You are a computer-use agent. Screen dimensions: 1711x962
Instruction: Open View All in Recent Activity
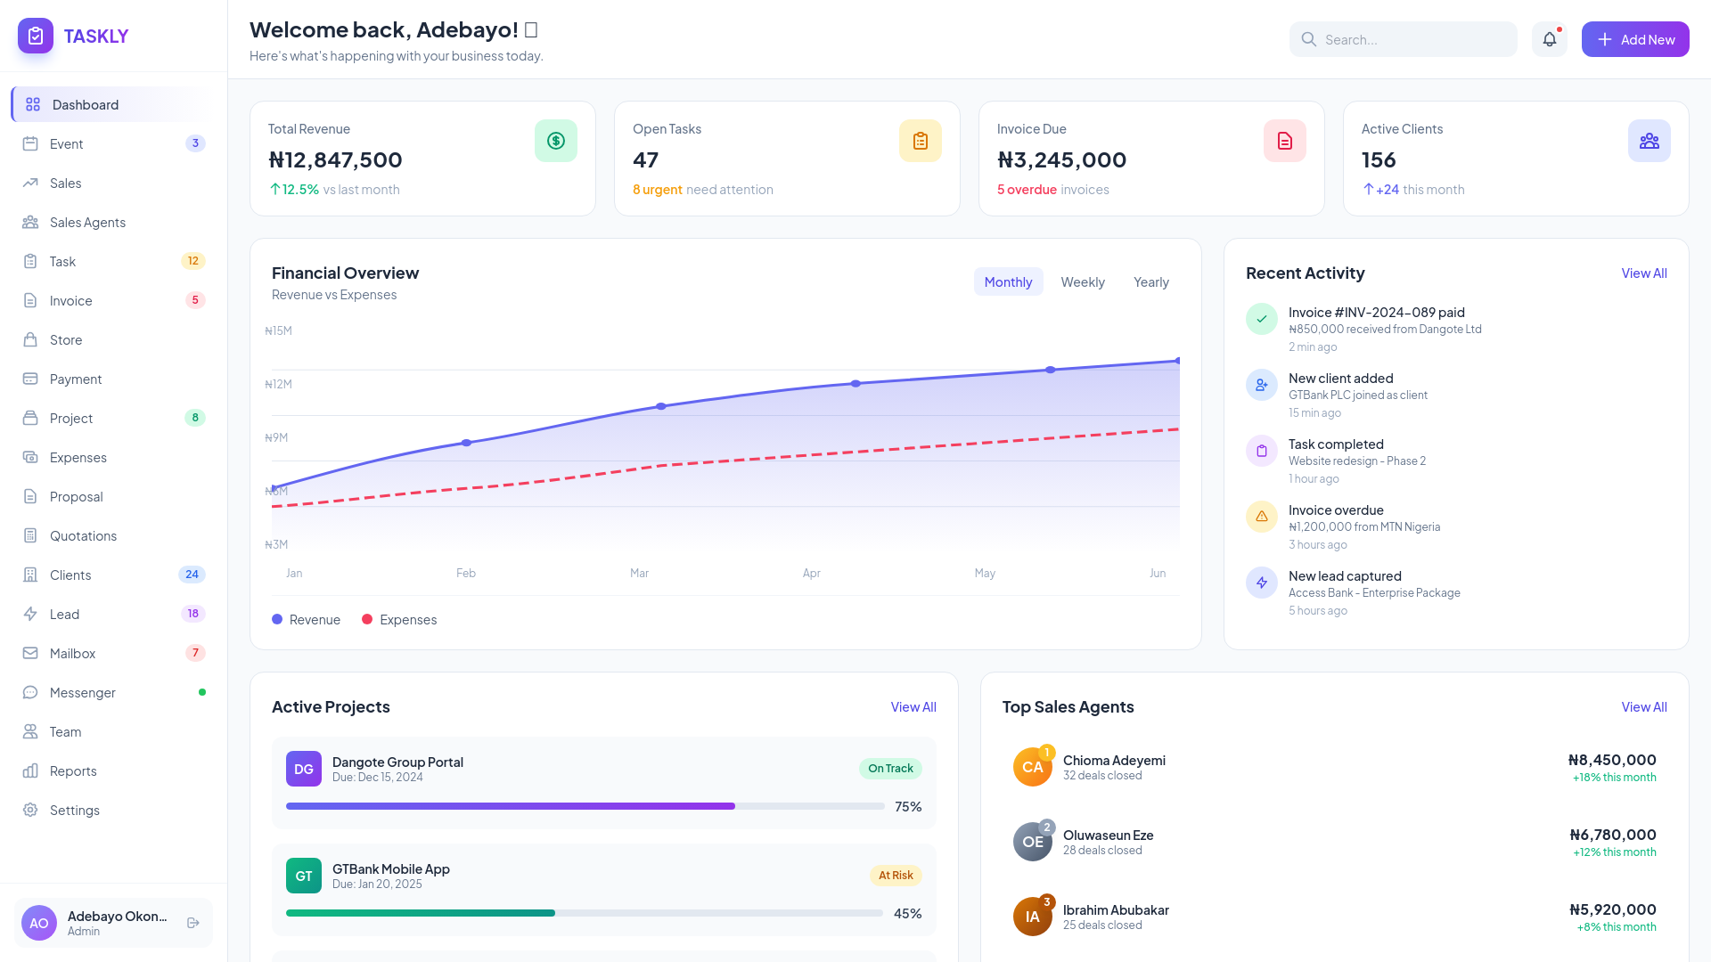[1643, 273]
